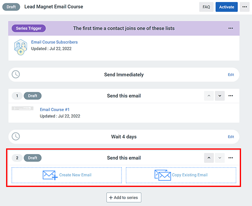Click the Email Course #1 thumbnail preview

tap(23, 109)
